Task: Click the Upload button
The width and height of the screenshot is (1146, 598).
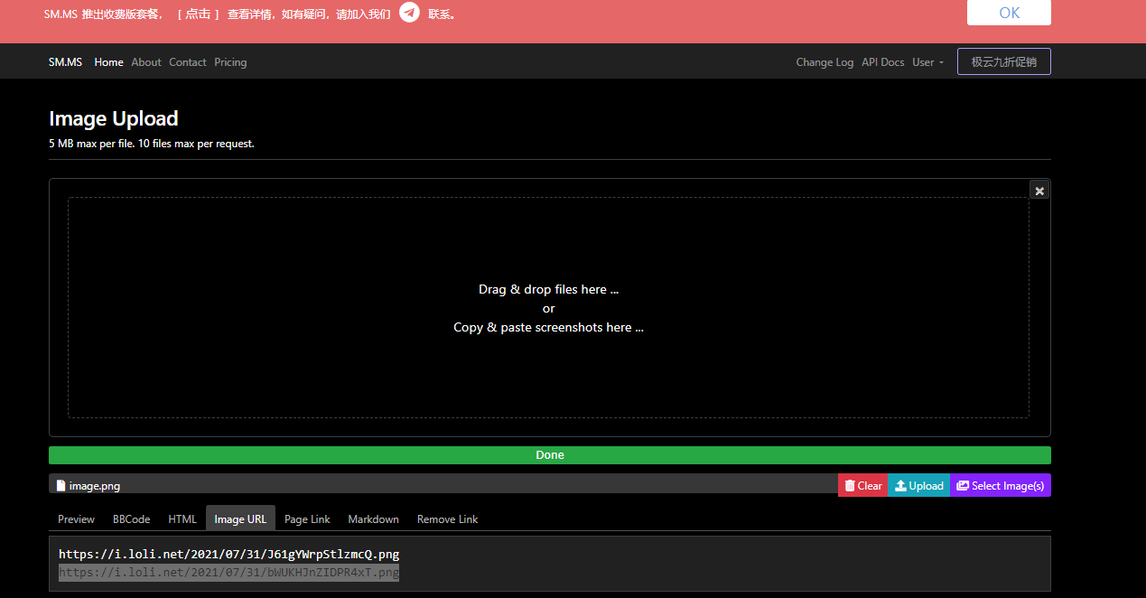Action: 919,485
